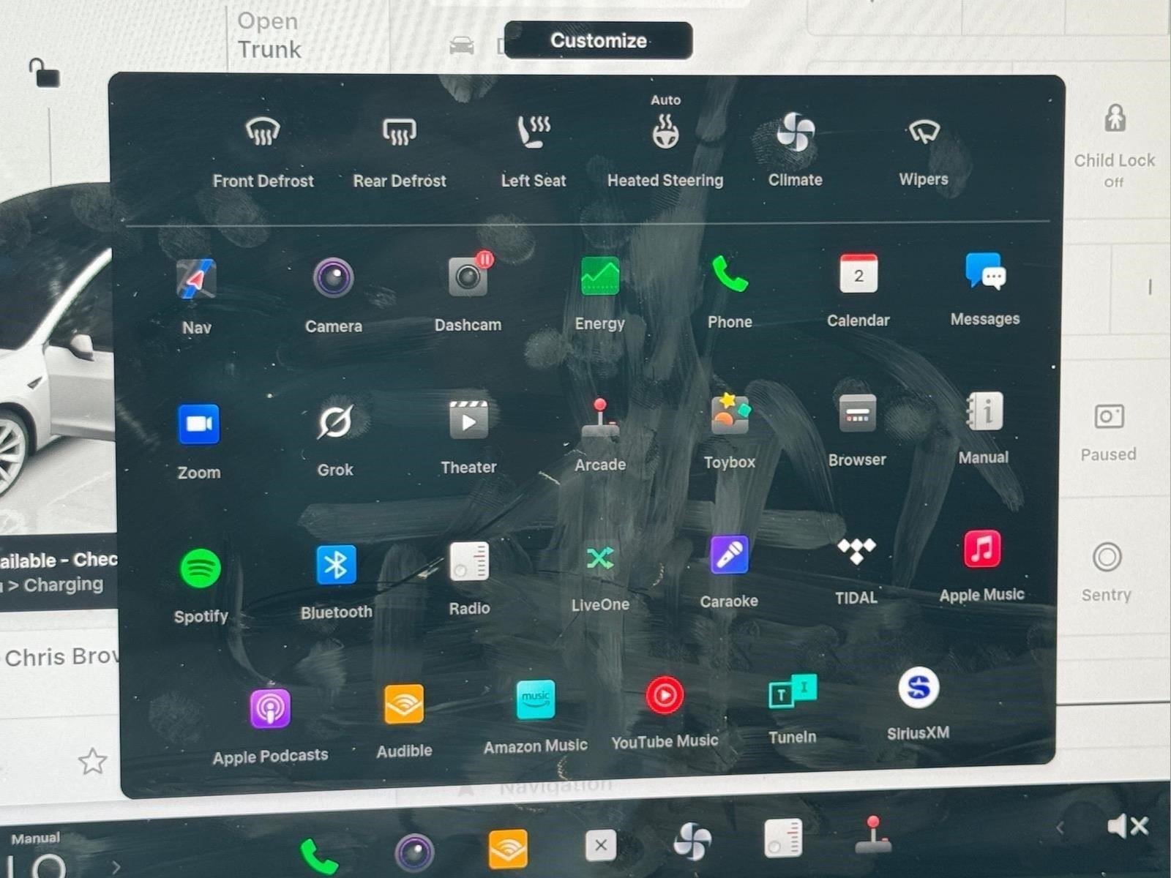Toggle the Front Defrost control

263,132
